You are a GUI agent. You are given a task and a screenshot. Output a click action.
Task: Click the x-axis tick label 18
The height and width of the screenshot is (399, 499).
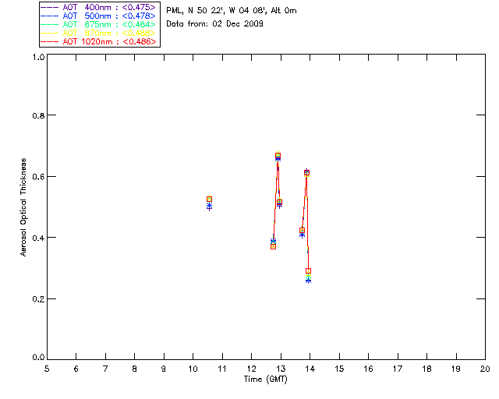(427, 369)
